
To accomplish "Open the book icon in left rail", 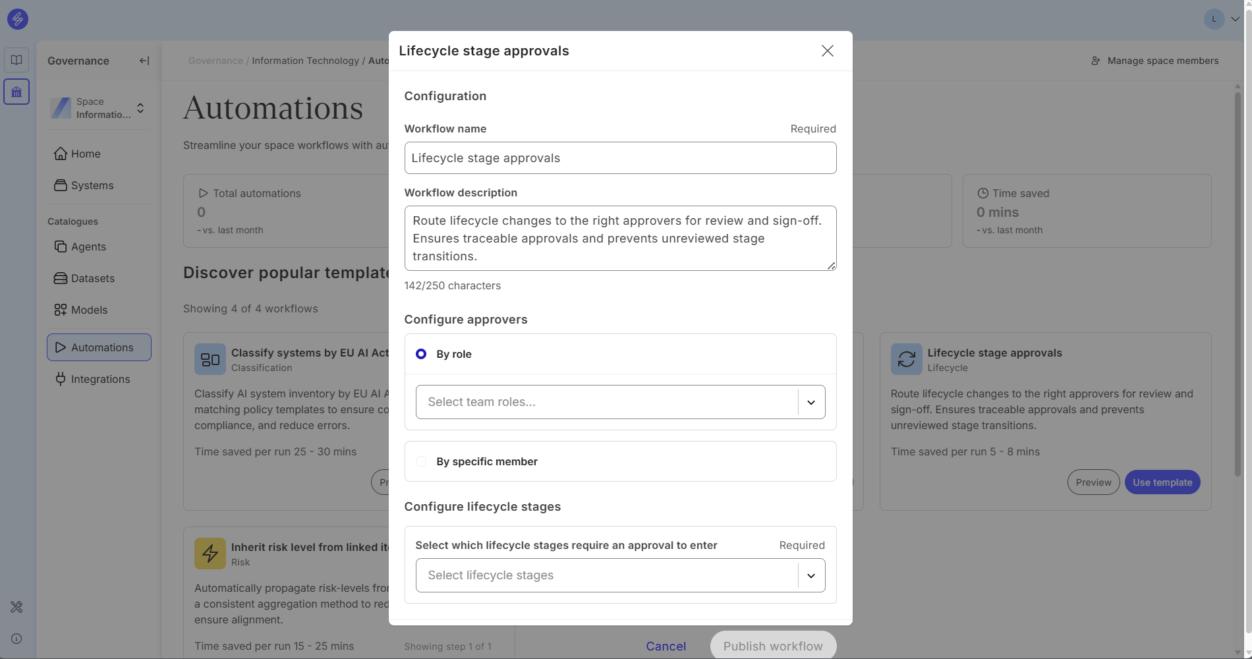I will tap(16, 60).
